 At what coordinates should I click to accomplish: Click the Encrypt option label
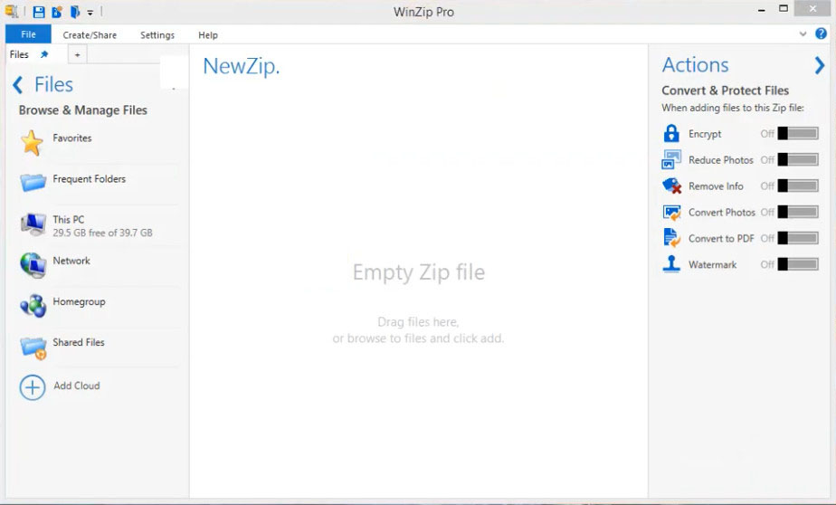point(704,134)
